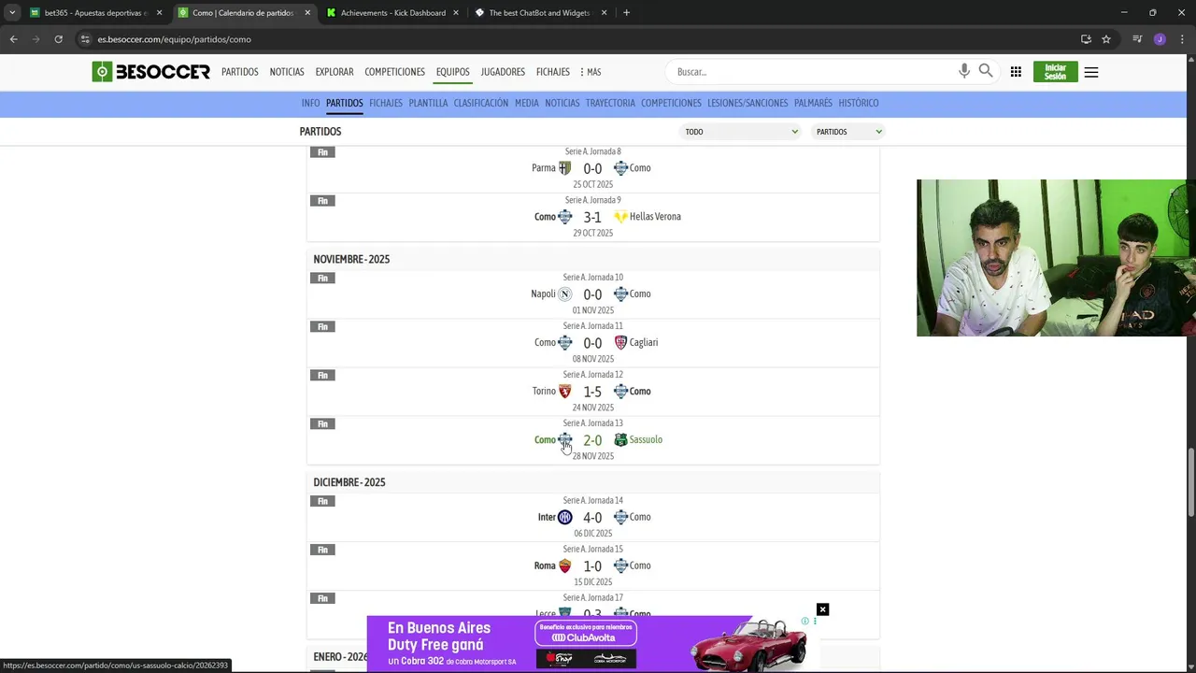Image resolution: width=1196 pixels, height=673 pixels.
Task: Click Serie A. Jornada 14 label
Action: 592,500
